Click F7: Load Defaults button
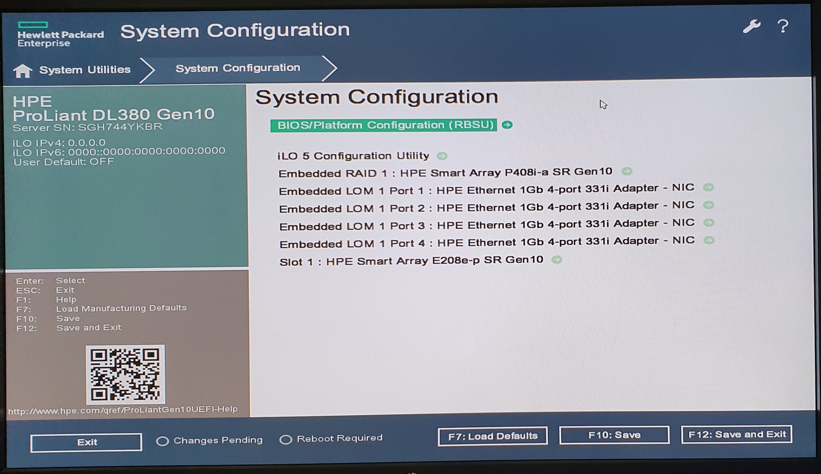Viewport: 821px width, 474px height. tap(492, 436)
